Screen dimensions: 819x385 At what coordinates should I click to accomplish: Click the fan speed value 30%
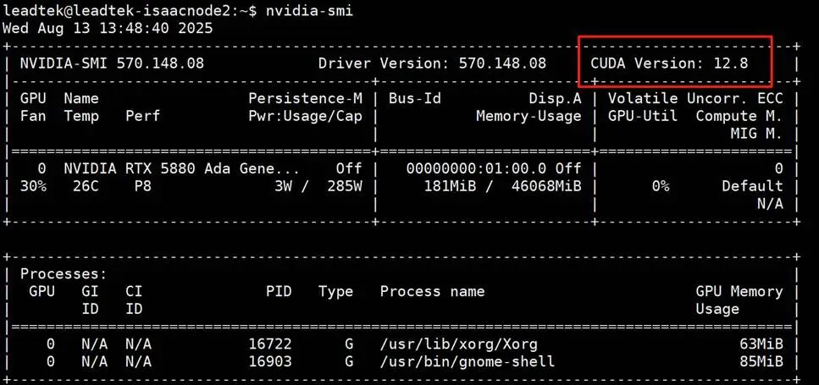[x=33, y=186]
